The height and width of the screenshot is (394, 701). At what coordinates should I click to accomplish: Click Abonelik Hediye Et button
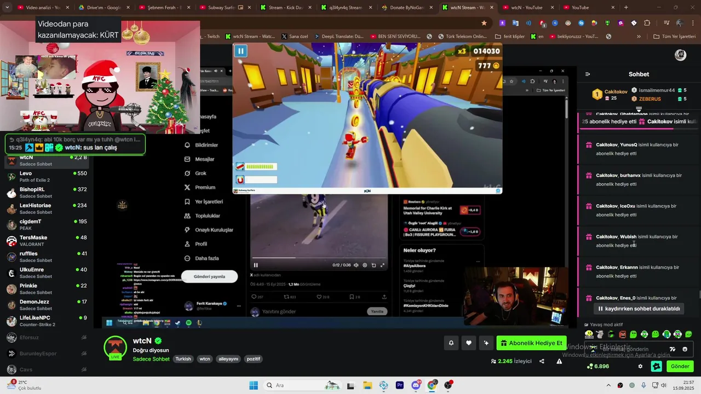click(x=531, y=343)
